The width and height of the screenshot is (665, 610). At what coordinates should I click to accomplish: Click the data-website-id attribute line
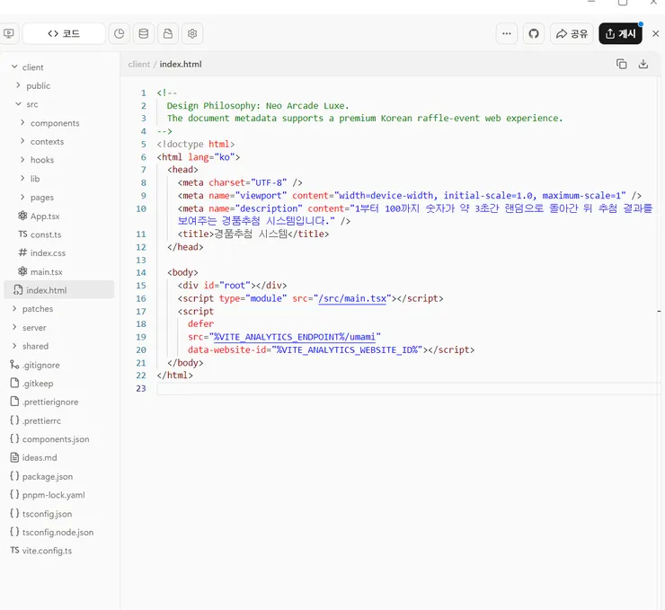331,349
